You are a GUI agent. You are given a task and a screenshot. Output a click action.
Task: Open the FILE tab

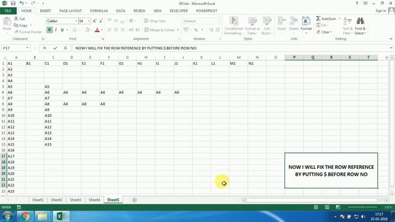click(x=8, y=11)
